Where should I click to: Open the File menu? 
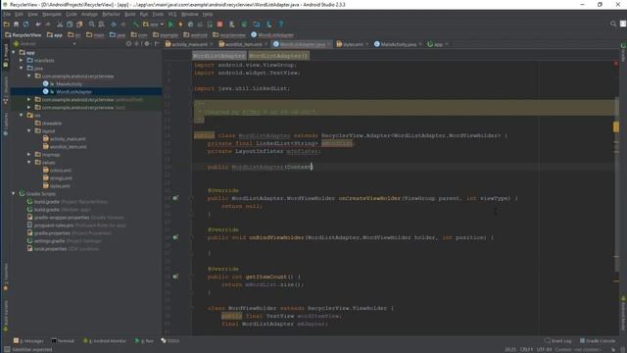[7, 14]
